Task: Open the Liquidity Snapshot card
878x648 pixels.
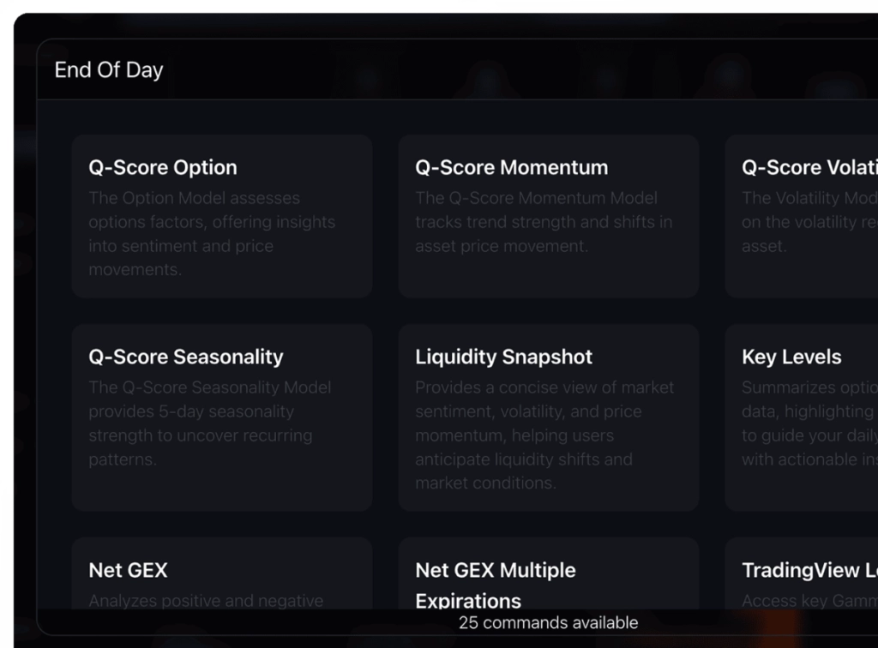Action: [x=549, y=417]
